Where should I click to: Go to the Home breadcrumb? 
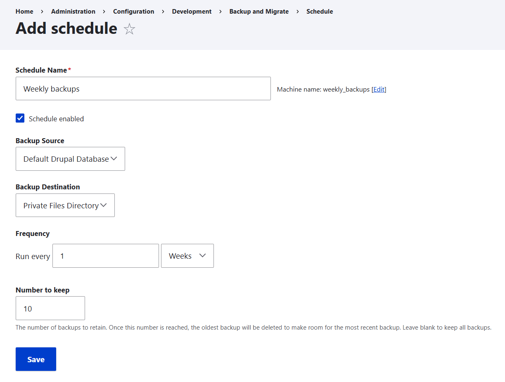click(24, 11)
